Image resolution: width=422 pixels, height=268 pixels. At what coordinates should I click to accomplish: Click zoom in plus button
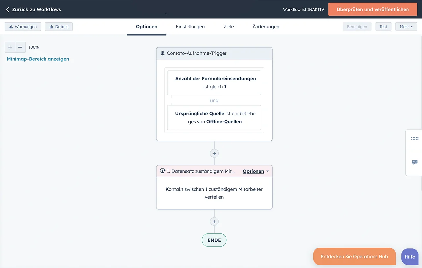click(10, 47)
